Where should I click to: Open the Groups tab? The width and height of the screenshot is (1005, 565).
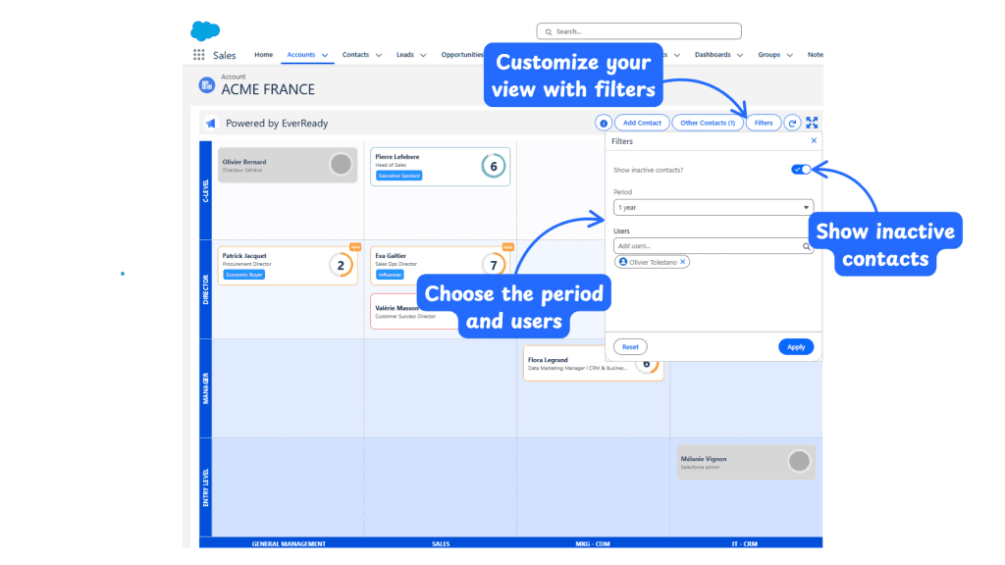(768, 55)
